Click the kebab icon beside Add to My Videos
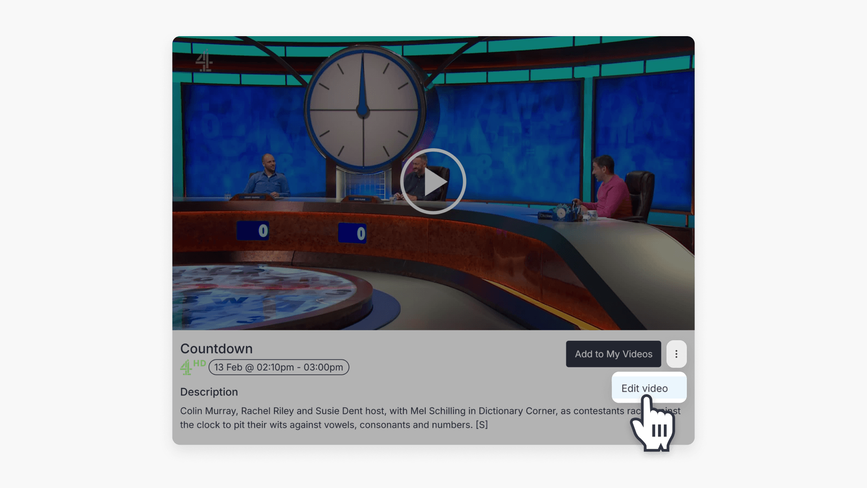 click(676, 354)
